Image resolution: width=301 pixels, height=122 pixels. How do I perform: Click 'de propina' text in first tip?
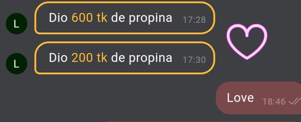(x=141, y=18)
